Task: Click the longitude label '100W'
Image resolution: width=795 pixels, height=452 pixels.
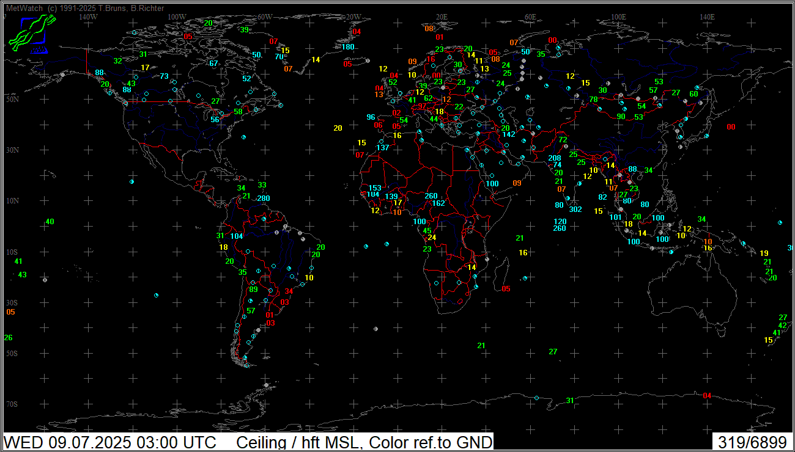Action: point(177,16)
